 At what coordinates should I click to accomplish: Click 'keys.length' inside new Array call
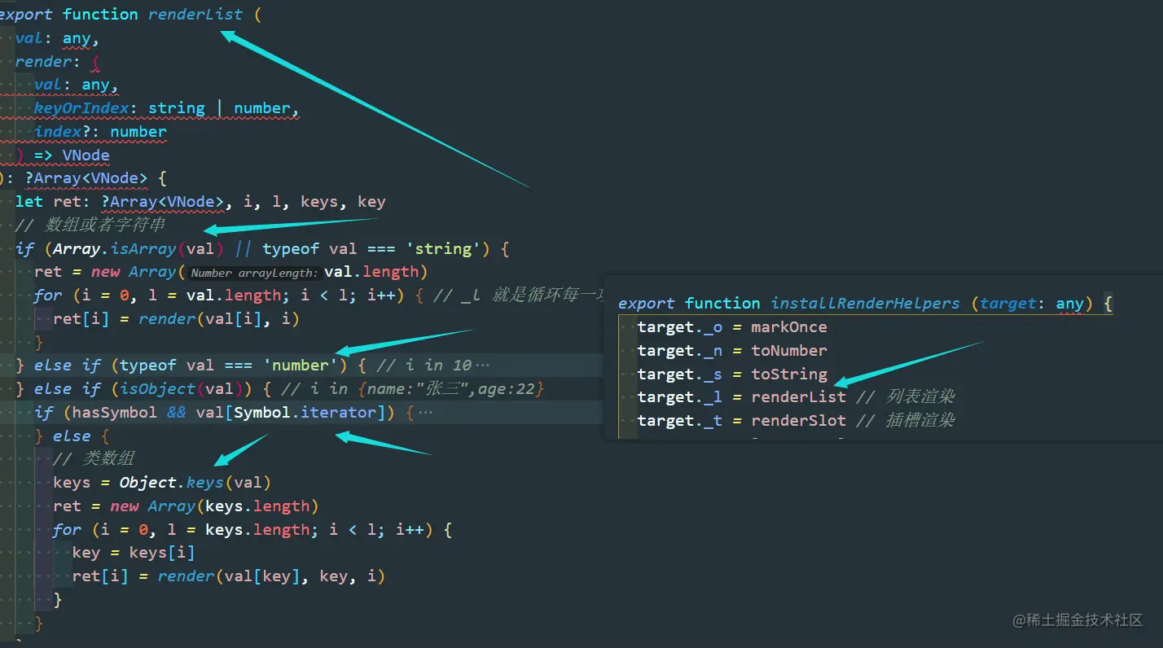pos(257,506)
